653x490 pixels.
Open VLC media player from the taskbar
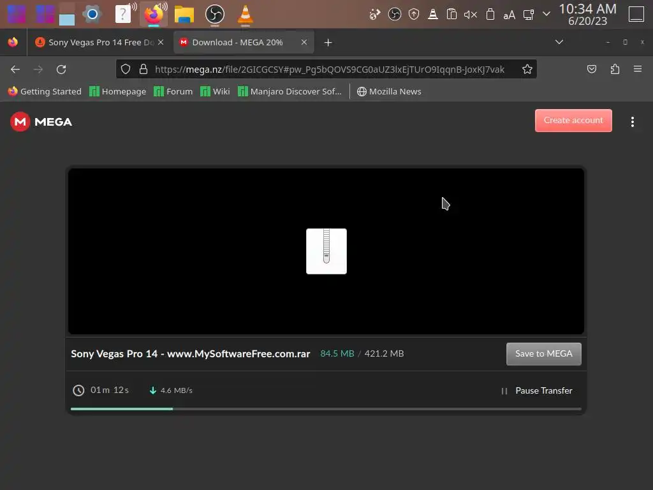[246, 15]
